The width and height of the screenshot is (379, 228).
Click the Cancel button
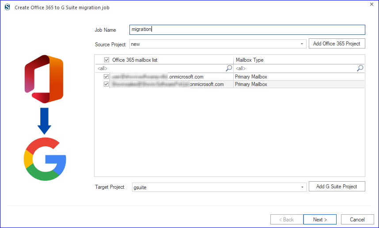(357, 219)
